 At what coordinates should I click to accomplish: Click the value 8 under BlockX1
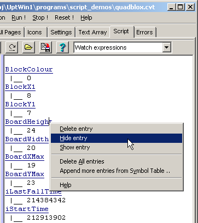click(29, 95)
